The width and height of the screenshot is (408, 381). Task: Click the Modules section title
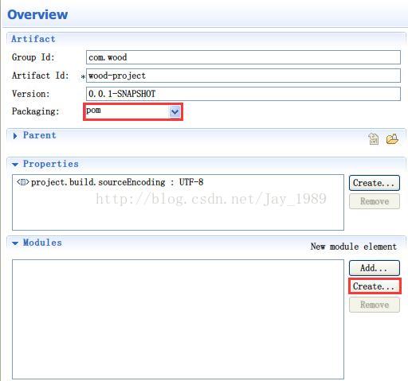[42, 243]
